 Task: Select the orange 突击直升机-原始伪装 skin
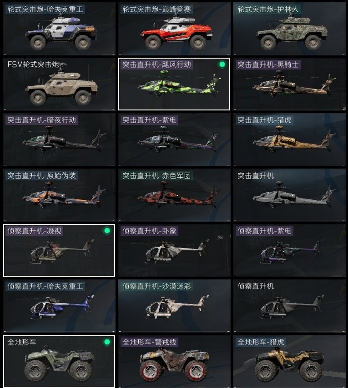click(59, 195)
